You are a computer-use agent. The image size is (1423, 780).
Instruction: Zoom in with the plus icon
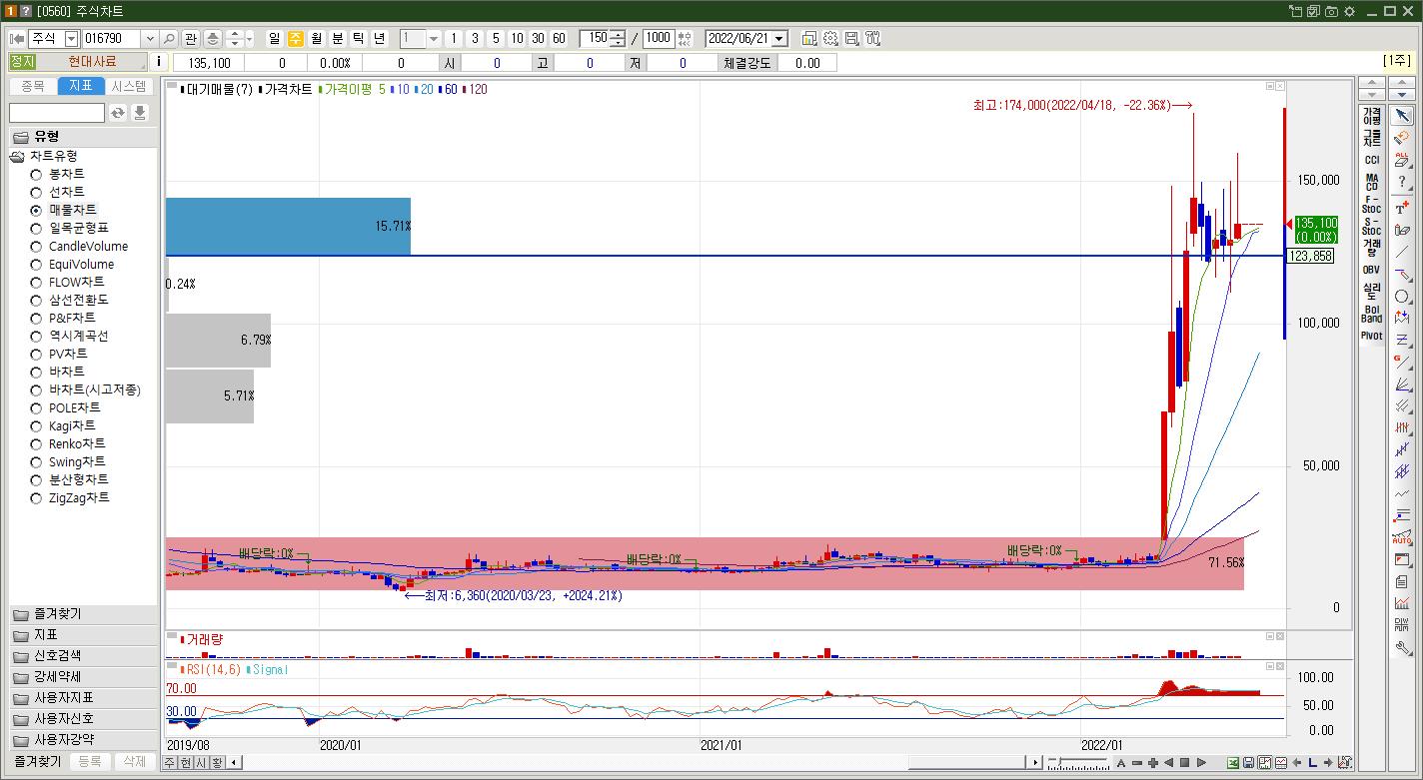[x=1153, y=763]
